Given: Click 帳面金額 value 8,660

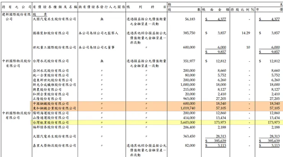Looking at the screenshot, I should point(222,70).
